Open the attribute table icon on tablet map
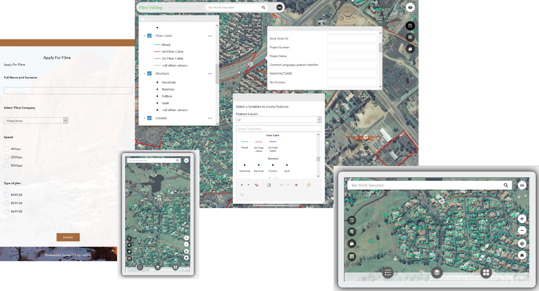Viewport: 539px width, 291px height. tap(352, 256)
